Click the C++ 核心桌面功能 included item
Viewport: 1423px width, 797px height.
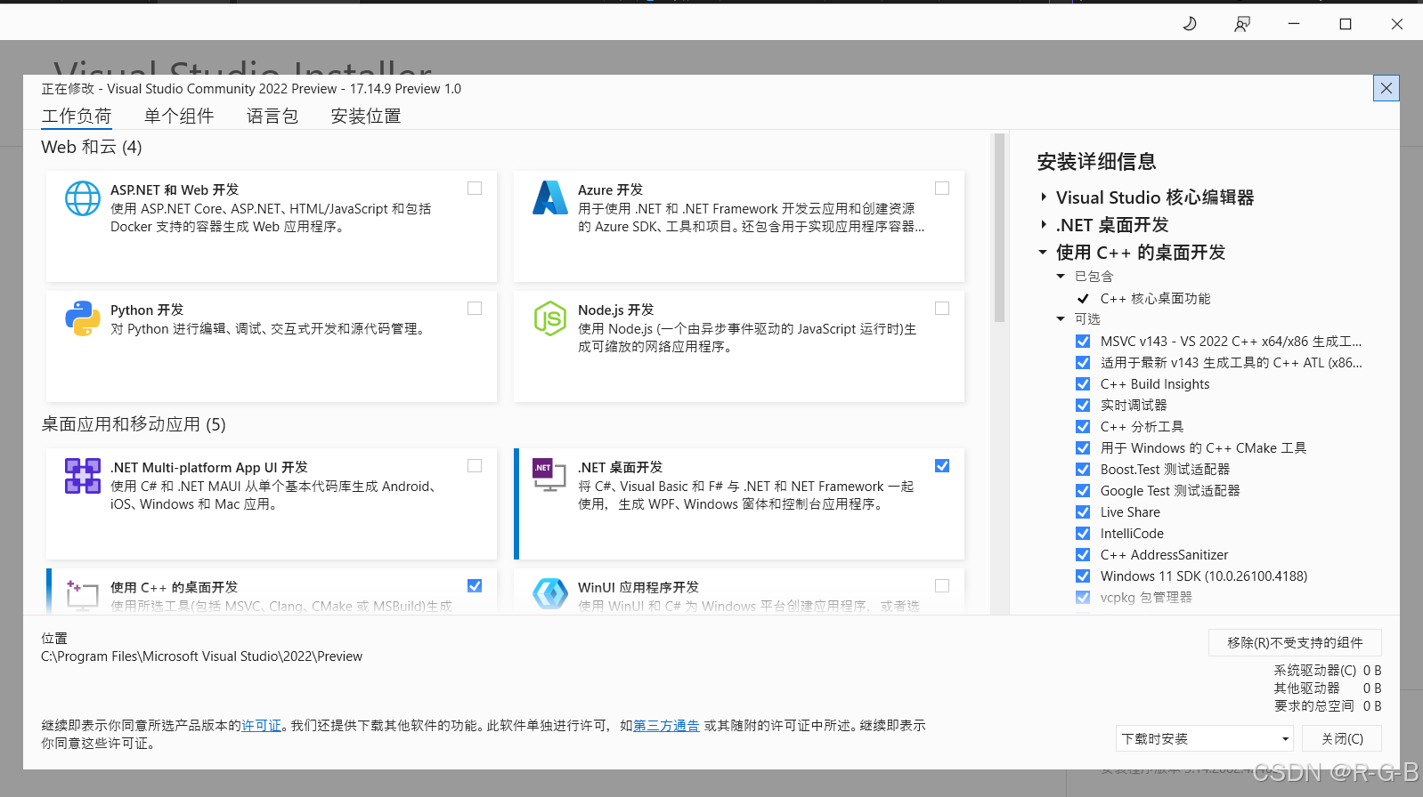point(1155,299)
